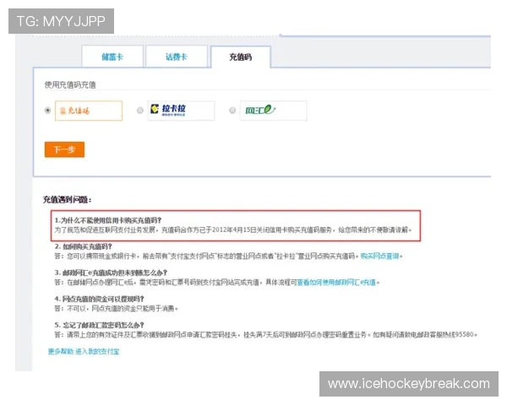Click the '使用充值码充值' heading text
This screenshot has height=405, width=507.
(x=70, y=84)
